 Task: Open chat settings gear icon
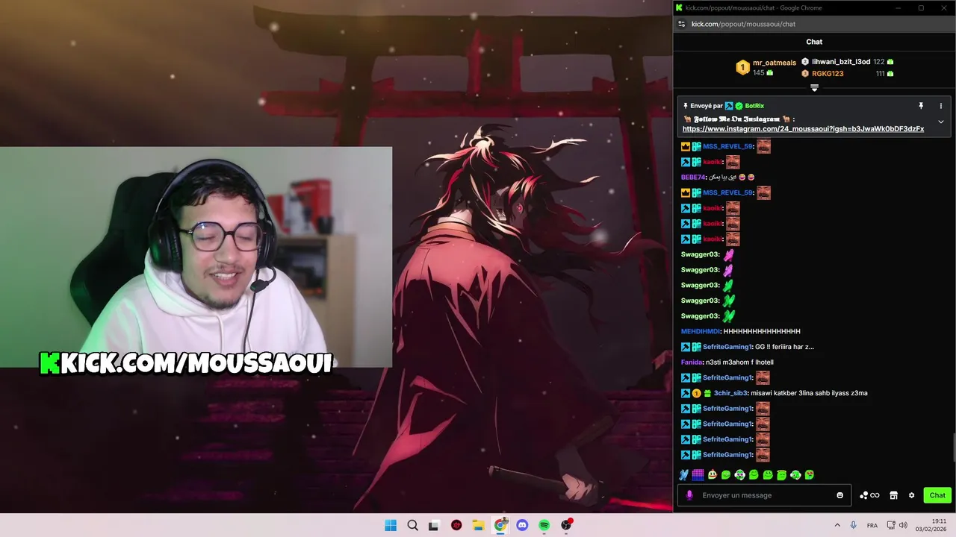click(x=911, y=495)
